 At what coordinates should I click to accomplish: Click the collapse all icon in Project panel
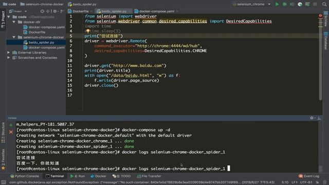(x=48, y=11)
